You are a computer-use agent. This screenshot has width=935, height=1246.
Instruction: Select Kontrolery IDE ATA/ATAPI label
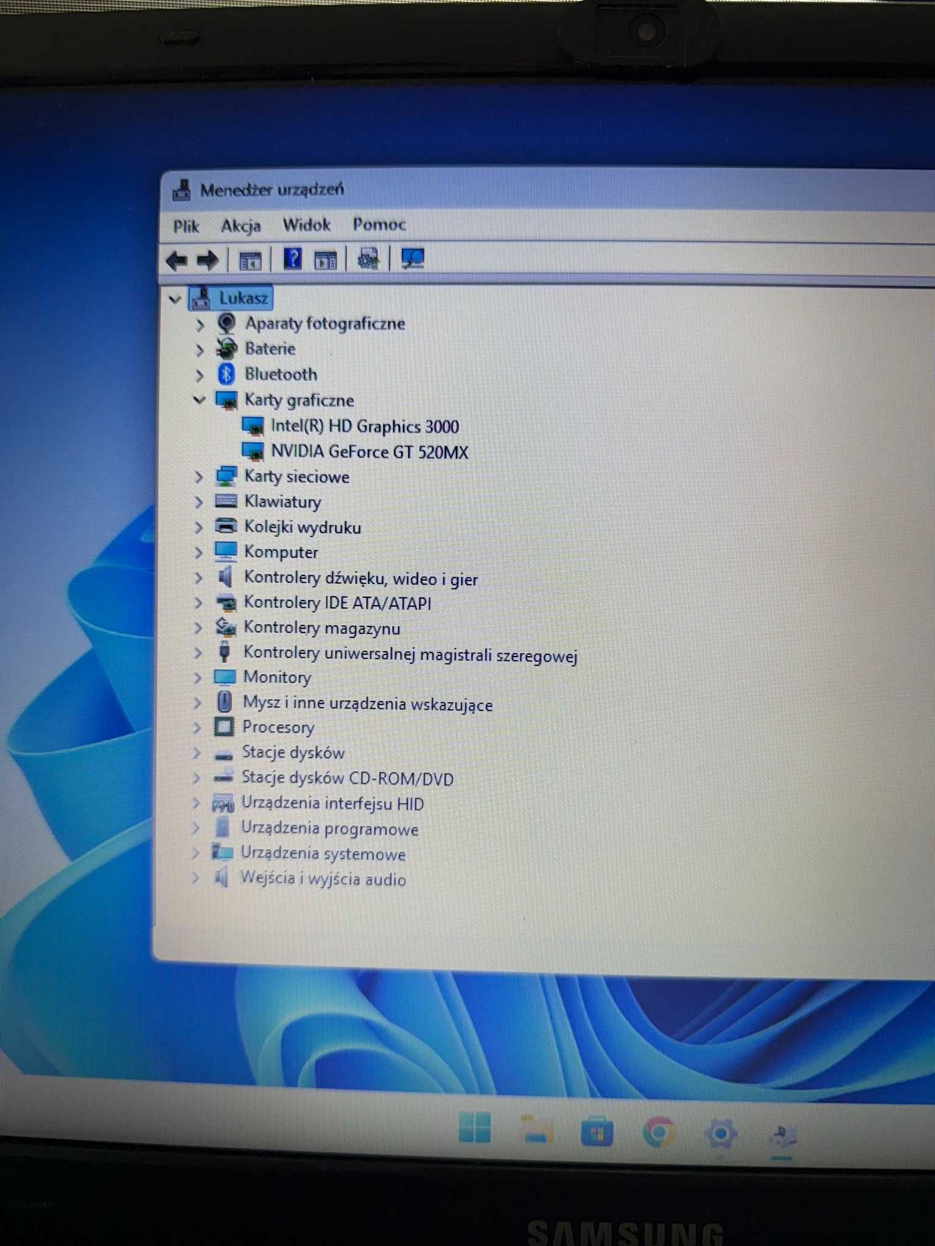pos(337,603)
